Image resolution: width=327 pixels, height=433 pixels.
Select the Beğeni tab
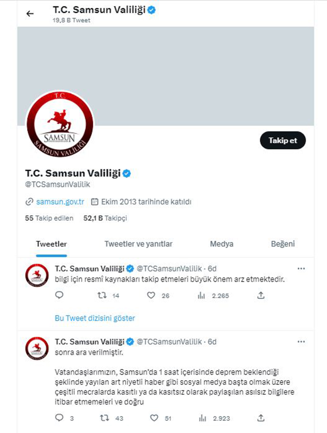(283, 244)
